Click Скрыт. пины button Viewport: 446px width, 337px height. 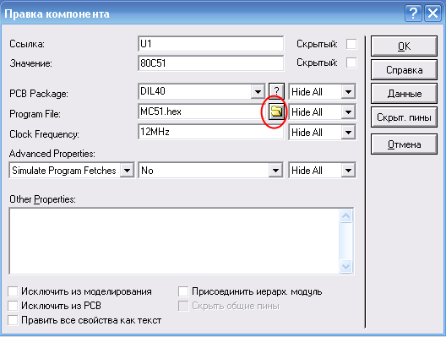point(404,117)
